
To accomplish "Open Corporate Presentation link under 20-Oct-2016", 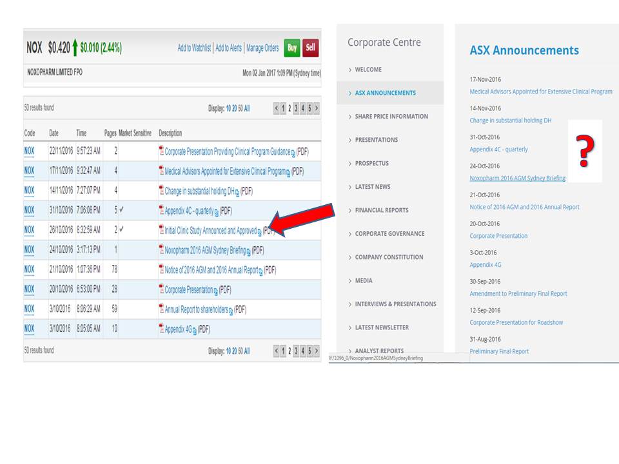I will click(x=498, y=236).
